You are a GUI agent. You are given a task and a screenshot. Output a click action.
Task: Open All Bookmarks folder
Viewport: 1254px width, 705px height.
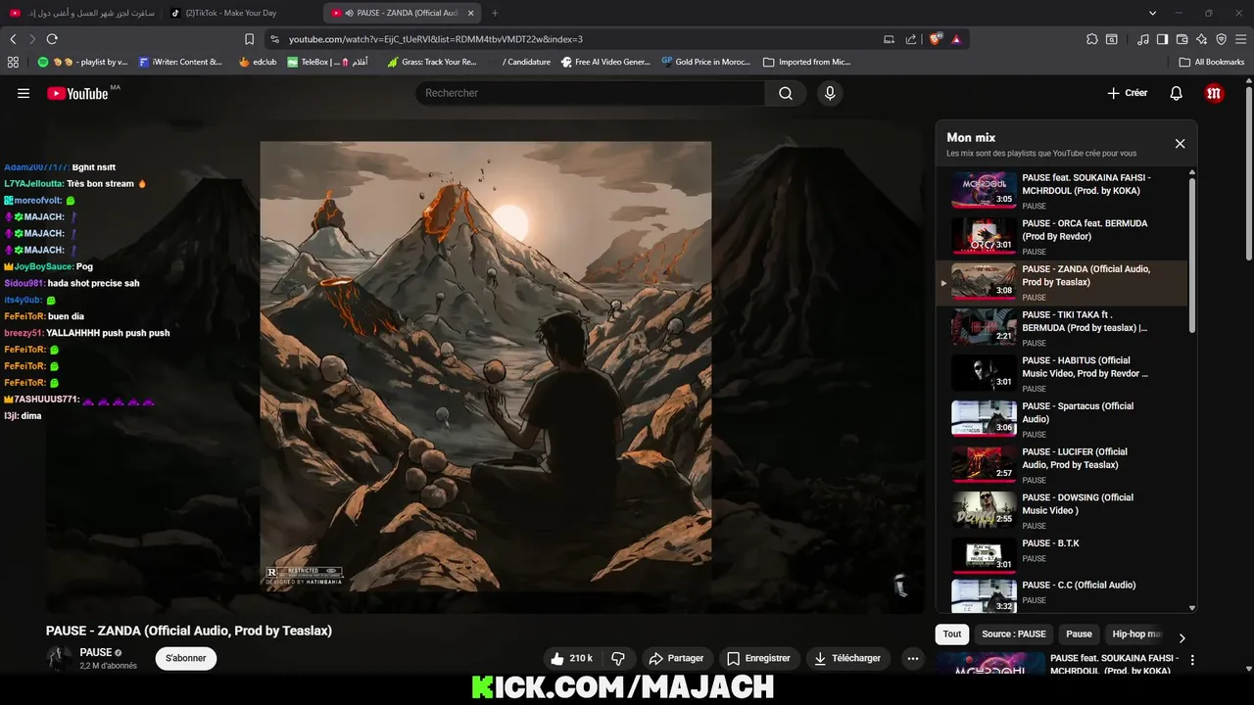tap(1212, 62)
